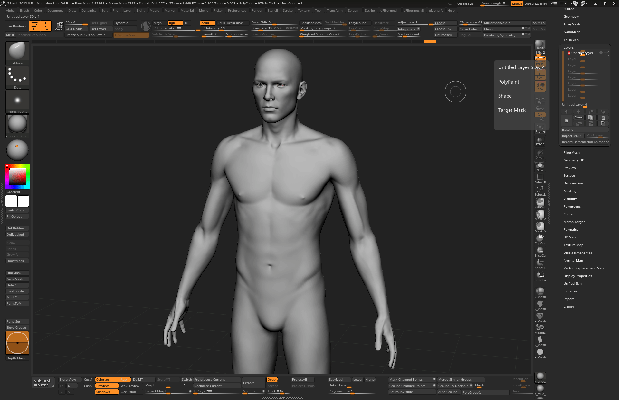
Task: Pick a color in the color picker square
Action: click(x=17, y=176)
